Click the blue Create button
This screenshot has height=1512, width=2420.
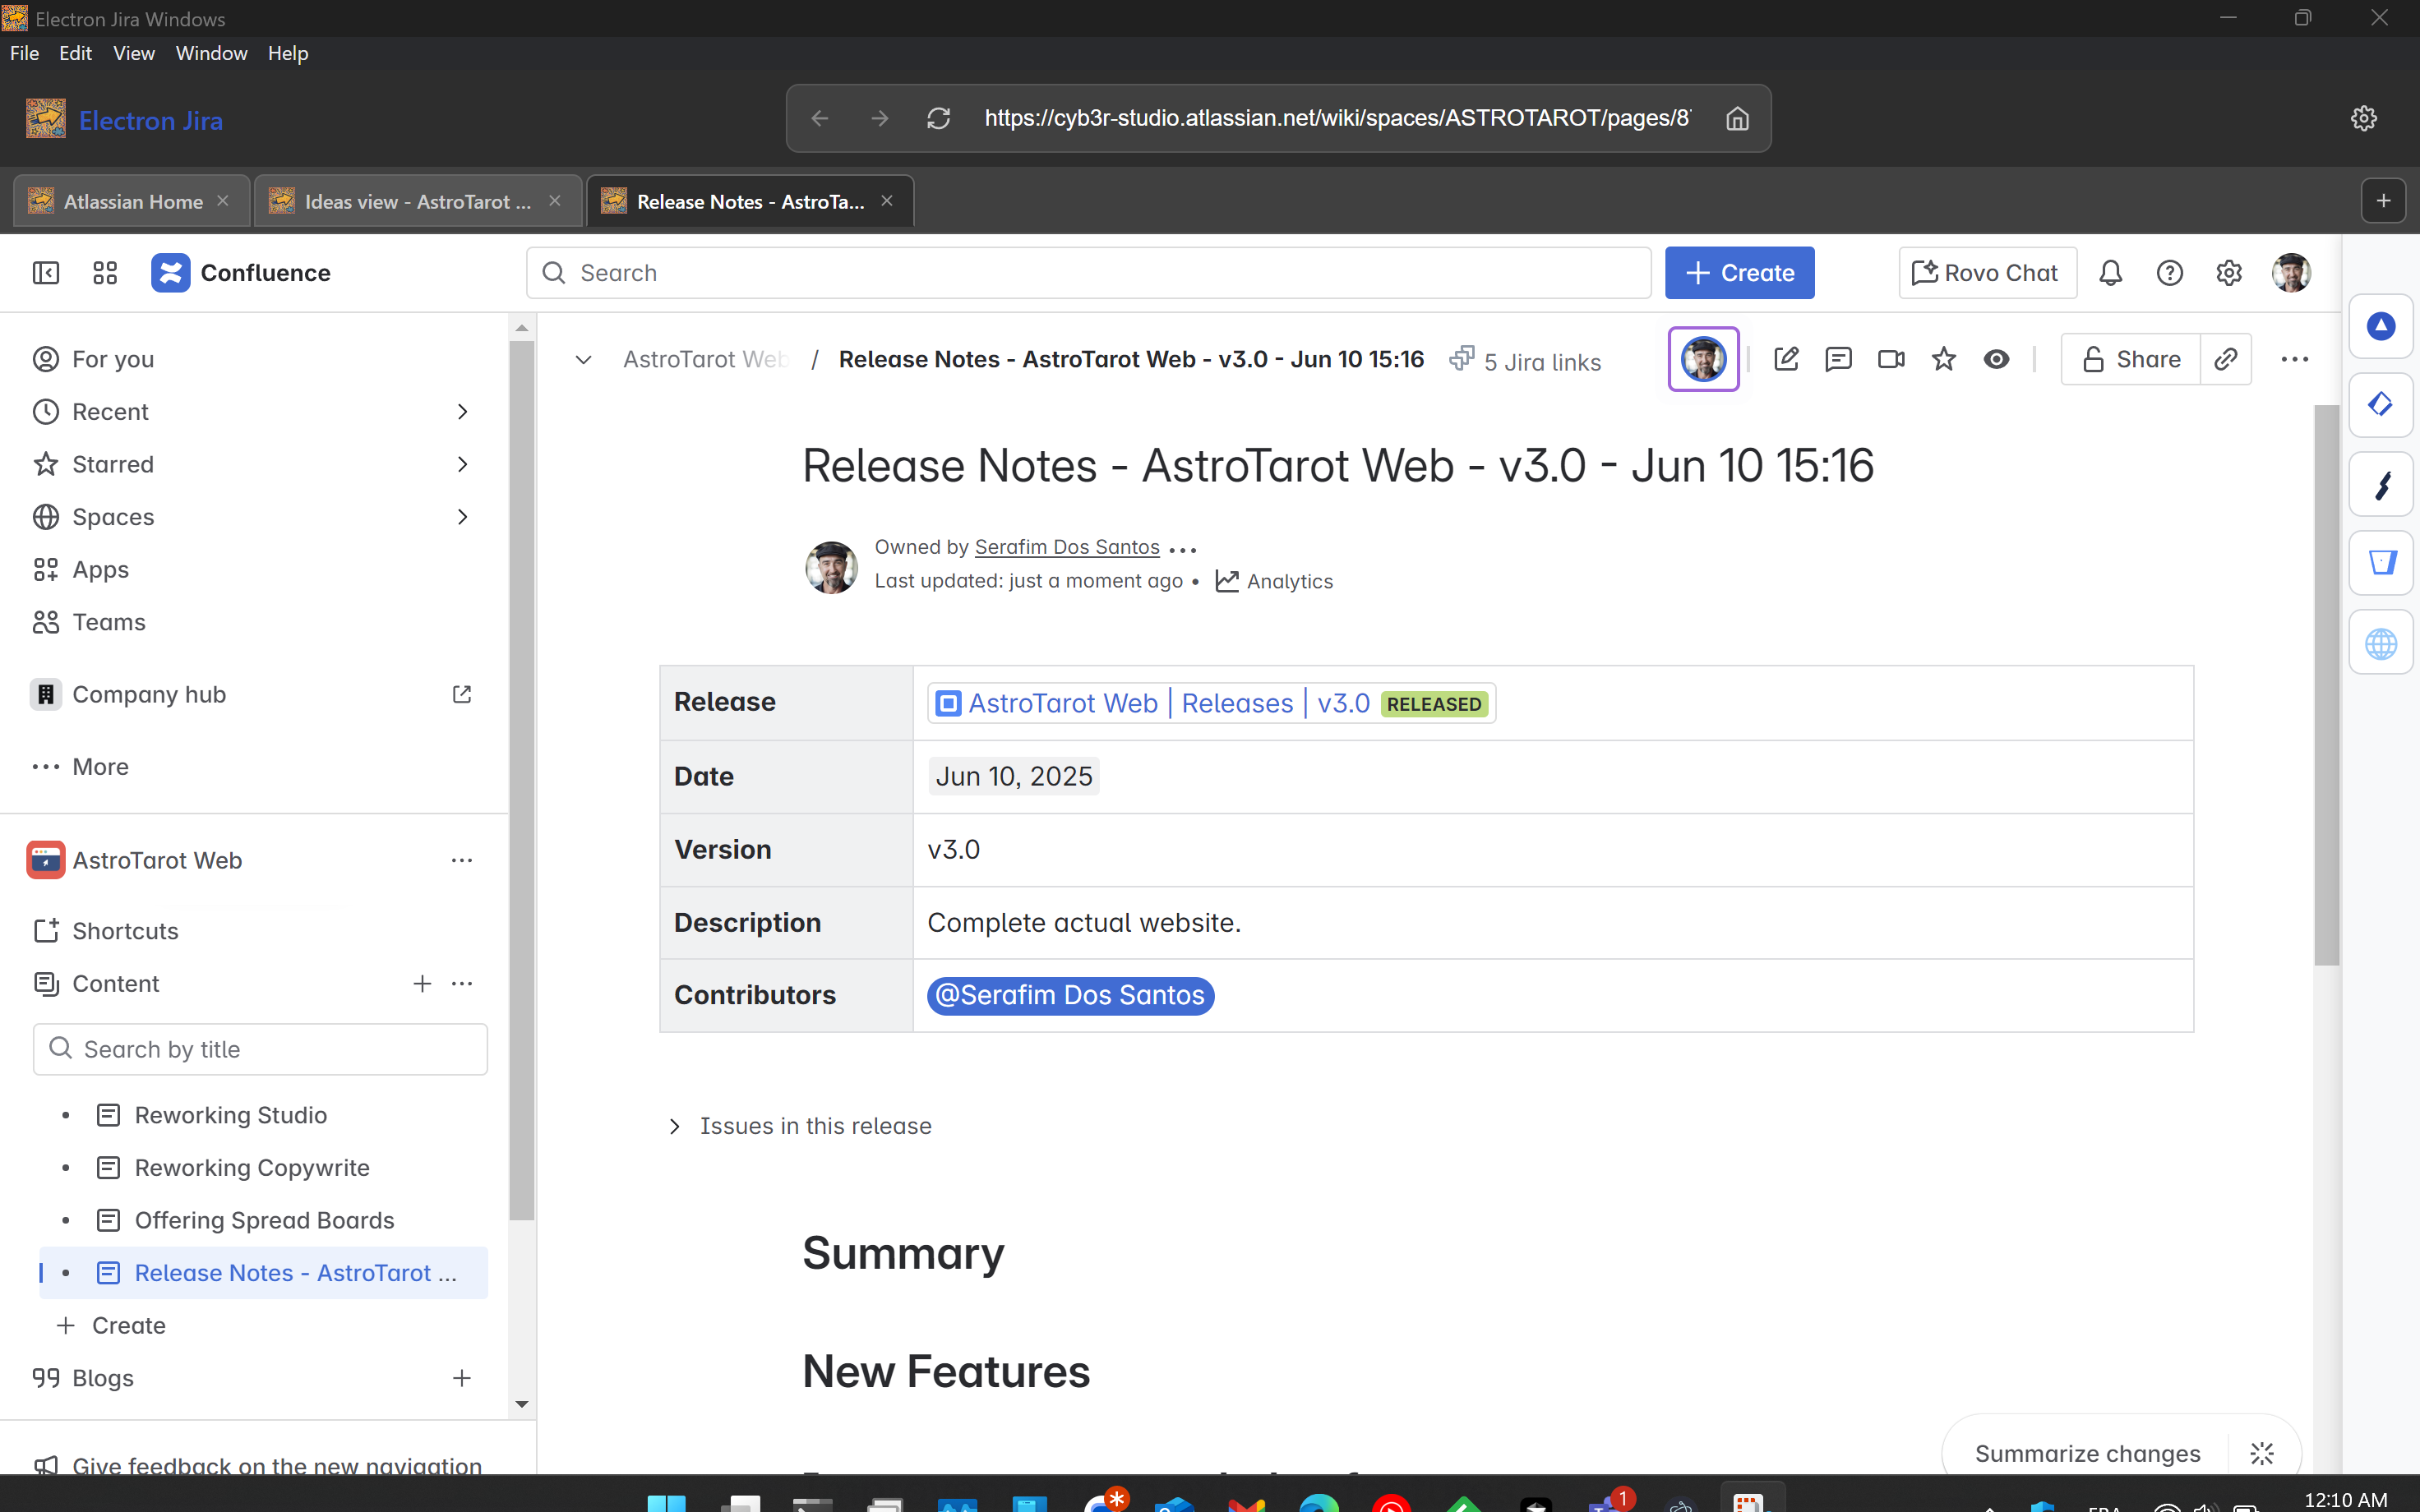click(x=1739, y=273)
